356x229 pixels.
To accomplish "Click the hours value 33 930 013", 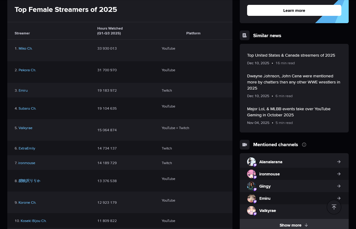I will click(107, 48).
